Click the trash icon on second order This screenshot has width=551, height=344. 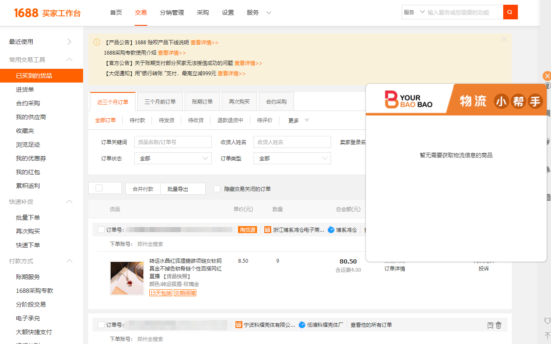tap(498, 325)
